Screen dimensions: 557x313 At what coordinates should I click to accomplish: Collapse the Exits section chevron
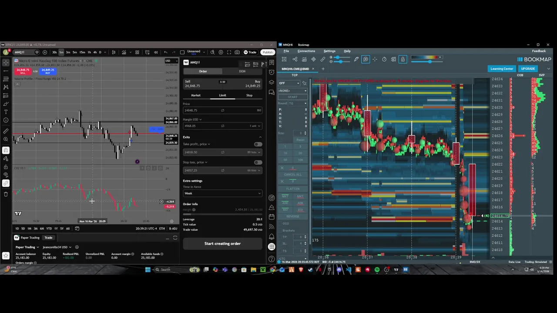pos(260,137)
